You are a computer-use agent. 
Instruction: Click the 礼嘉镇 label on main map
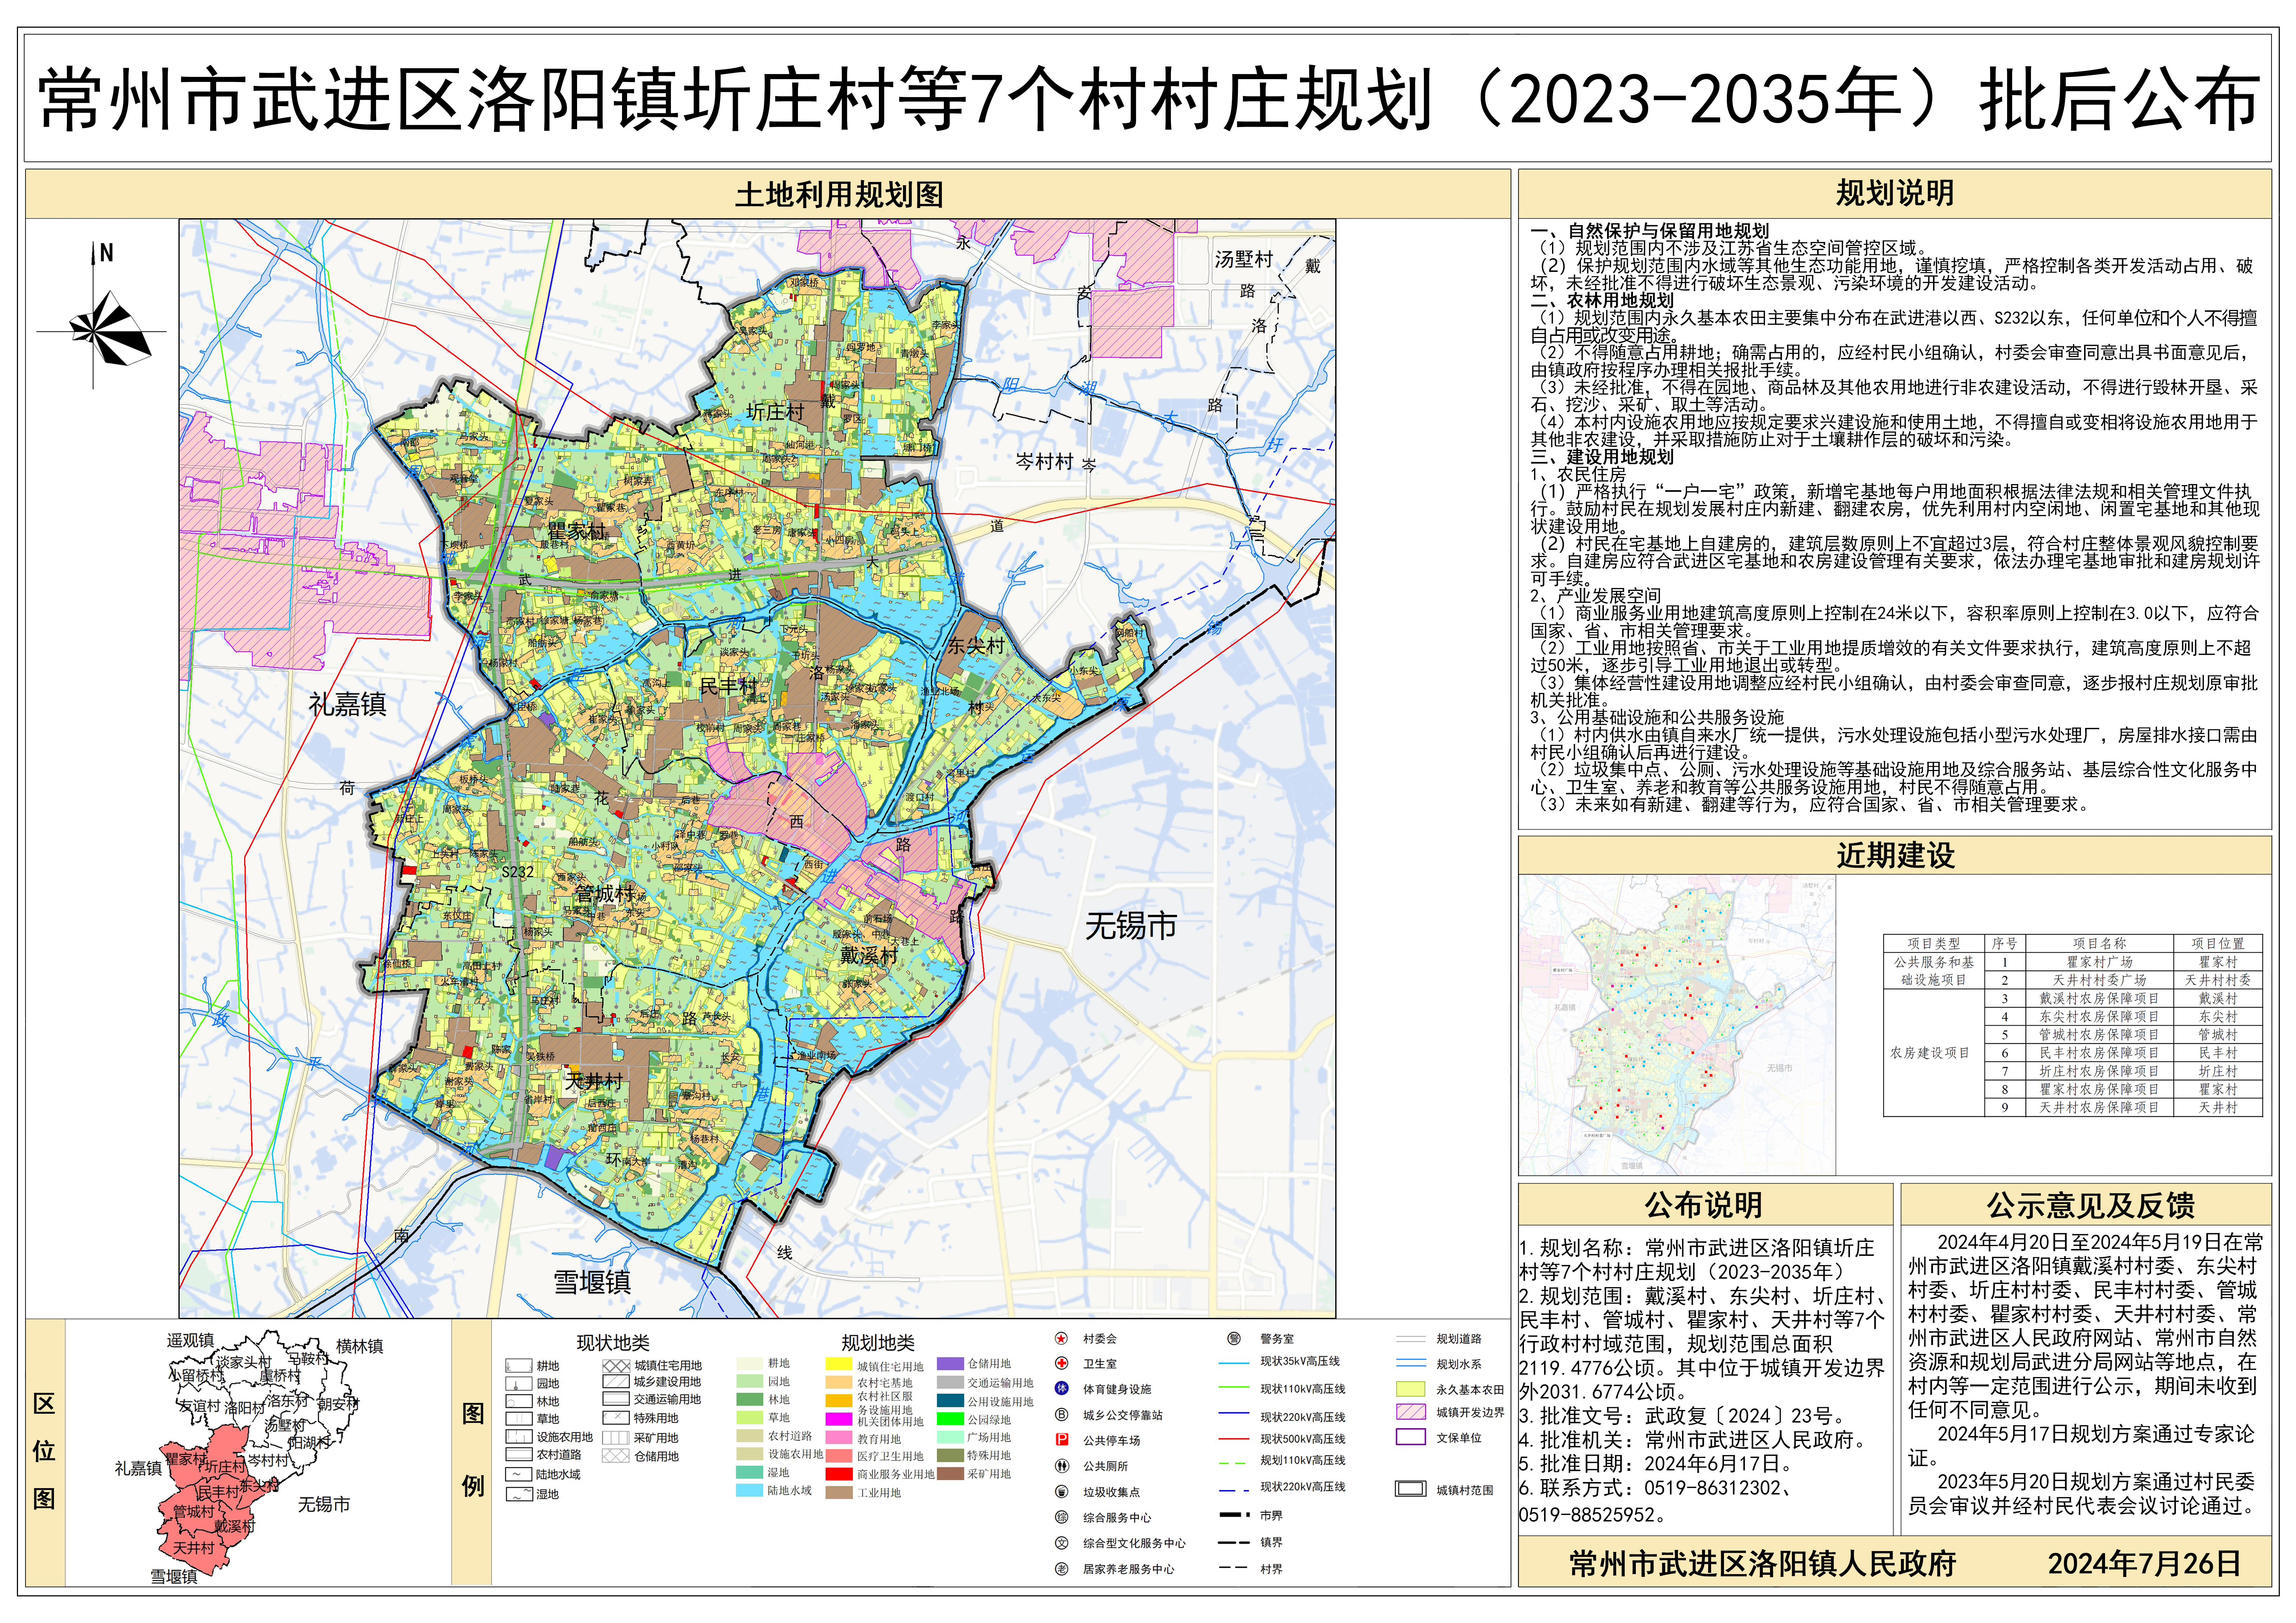click(347, 705)
